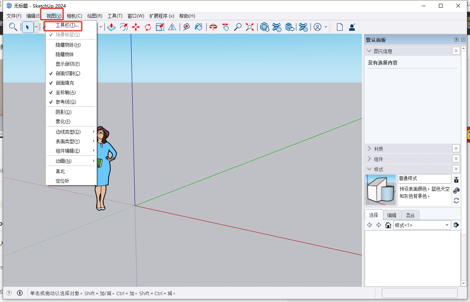Pick the Scale tool
The width and height of the screenshot is (470, 302).
[x=160, y=27]
